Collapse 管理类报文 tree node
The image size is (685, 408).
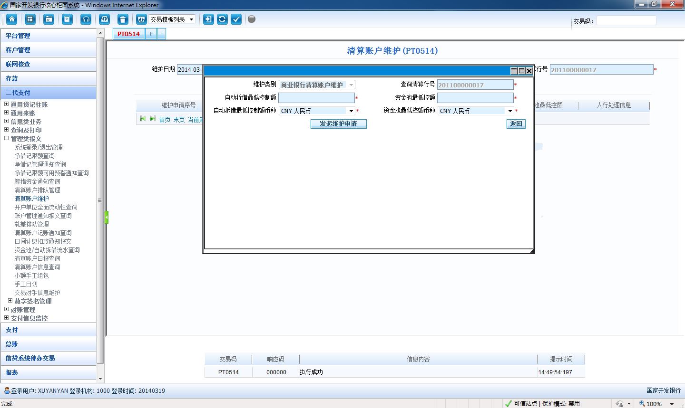(x=7, y=138)
